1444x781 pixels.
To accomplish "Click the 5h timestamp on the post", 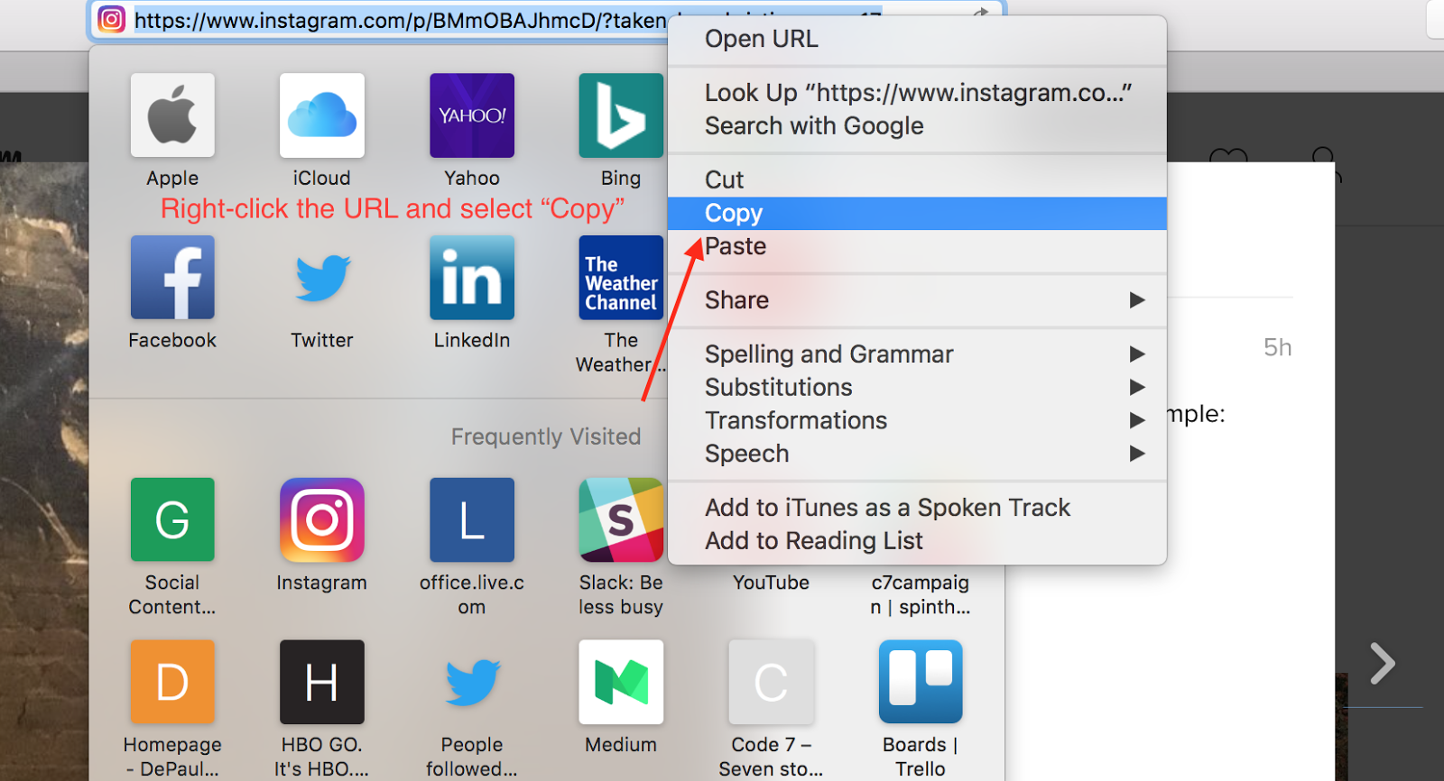I will tap(1277, 347).
